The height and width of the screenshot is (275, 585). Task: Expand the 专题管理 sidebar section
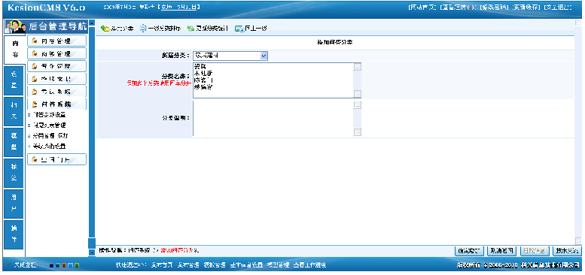coord(56,66)
